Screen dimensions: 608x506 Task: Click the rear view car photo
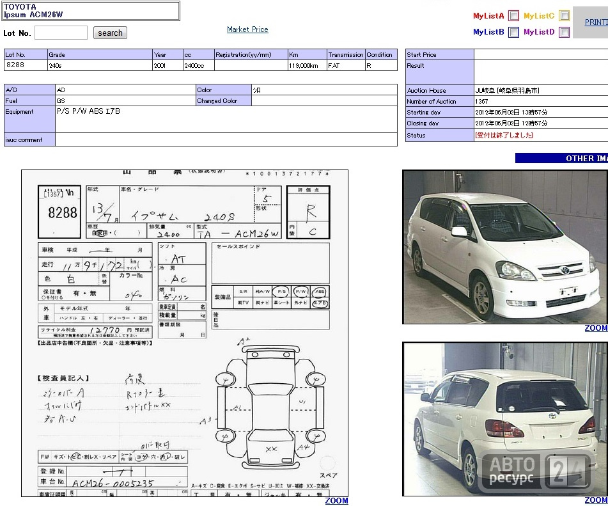coord(505,419)
